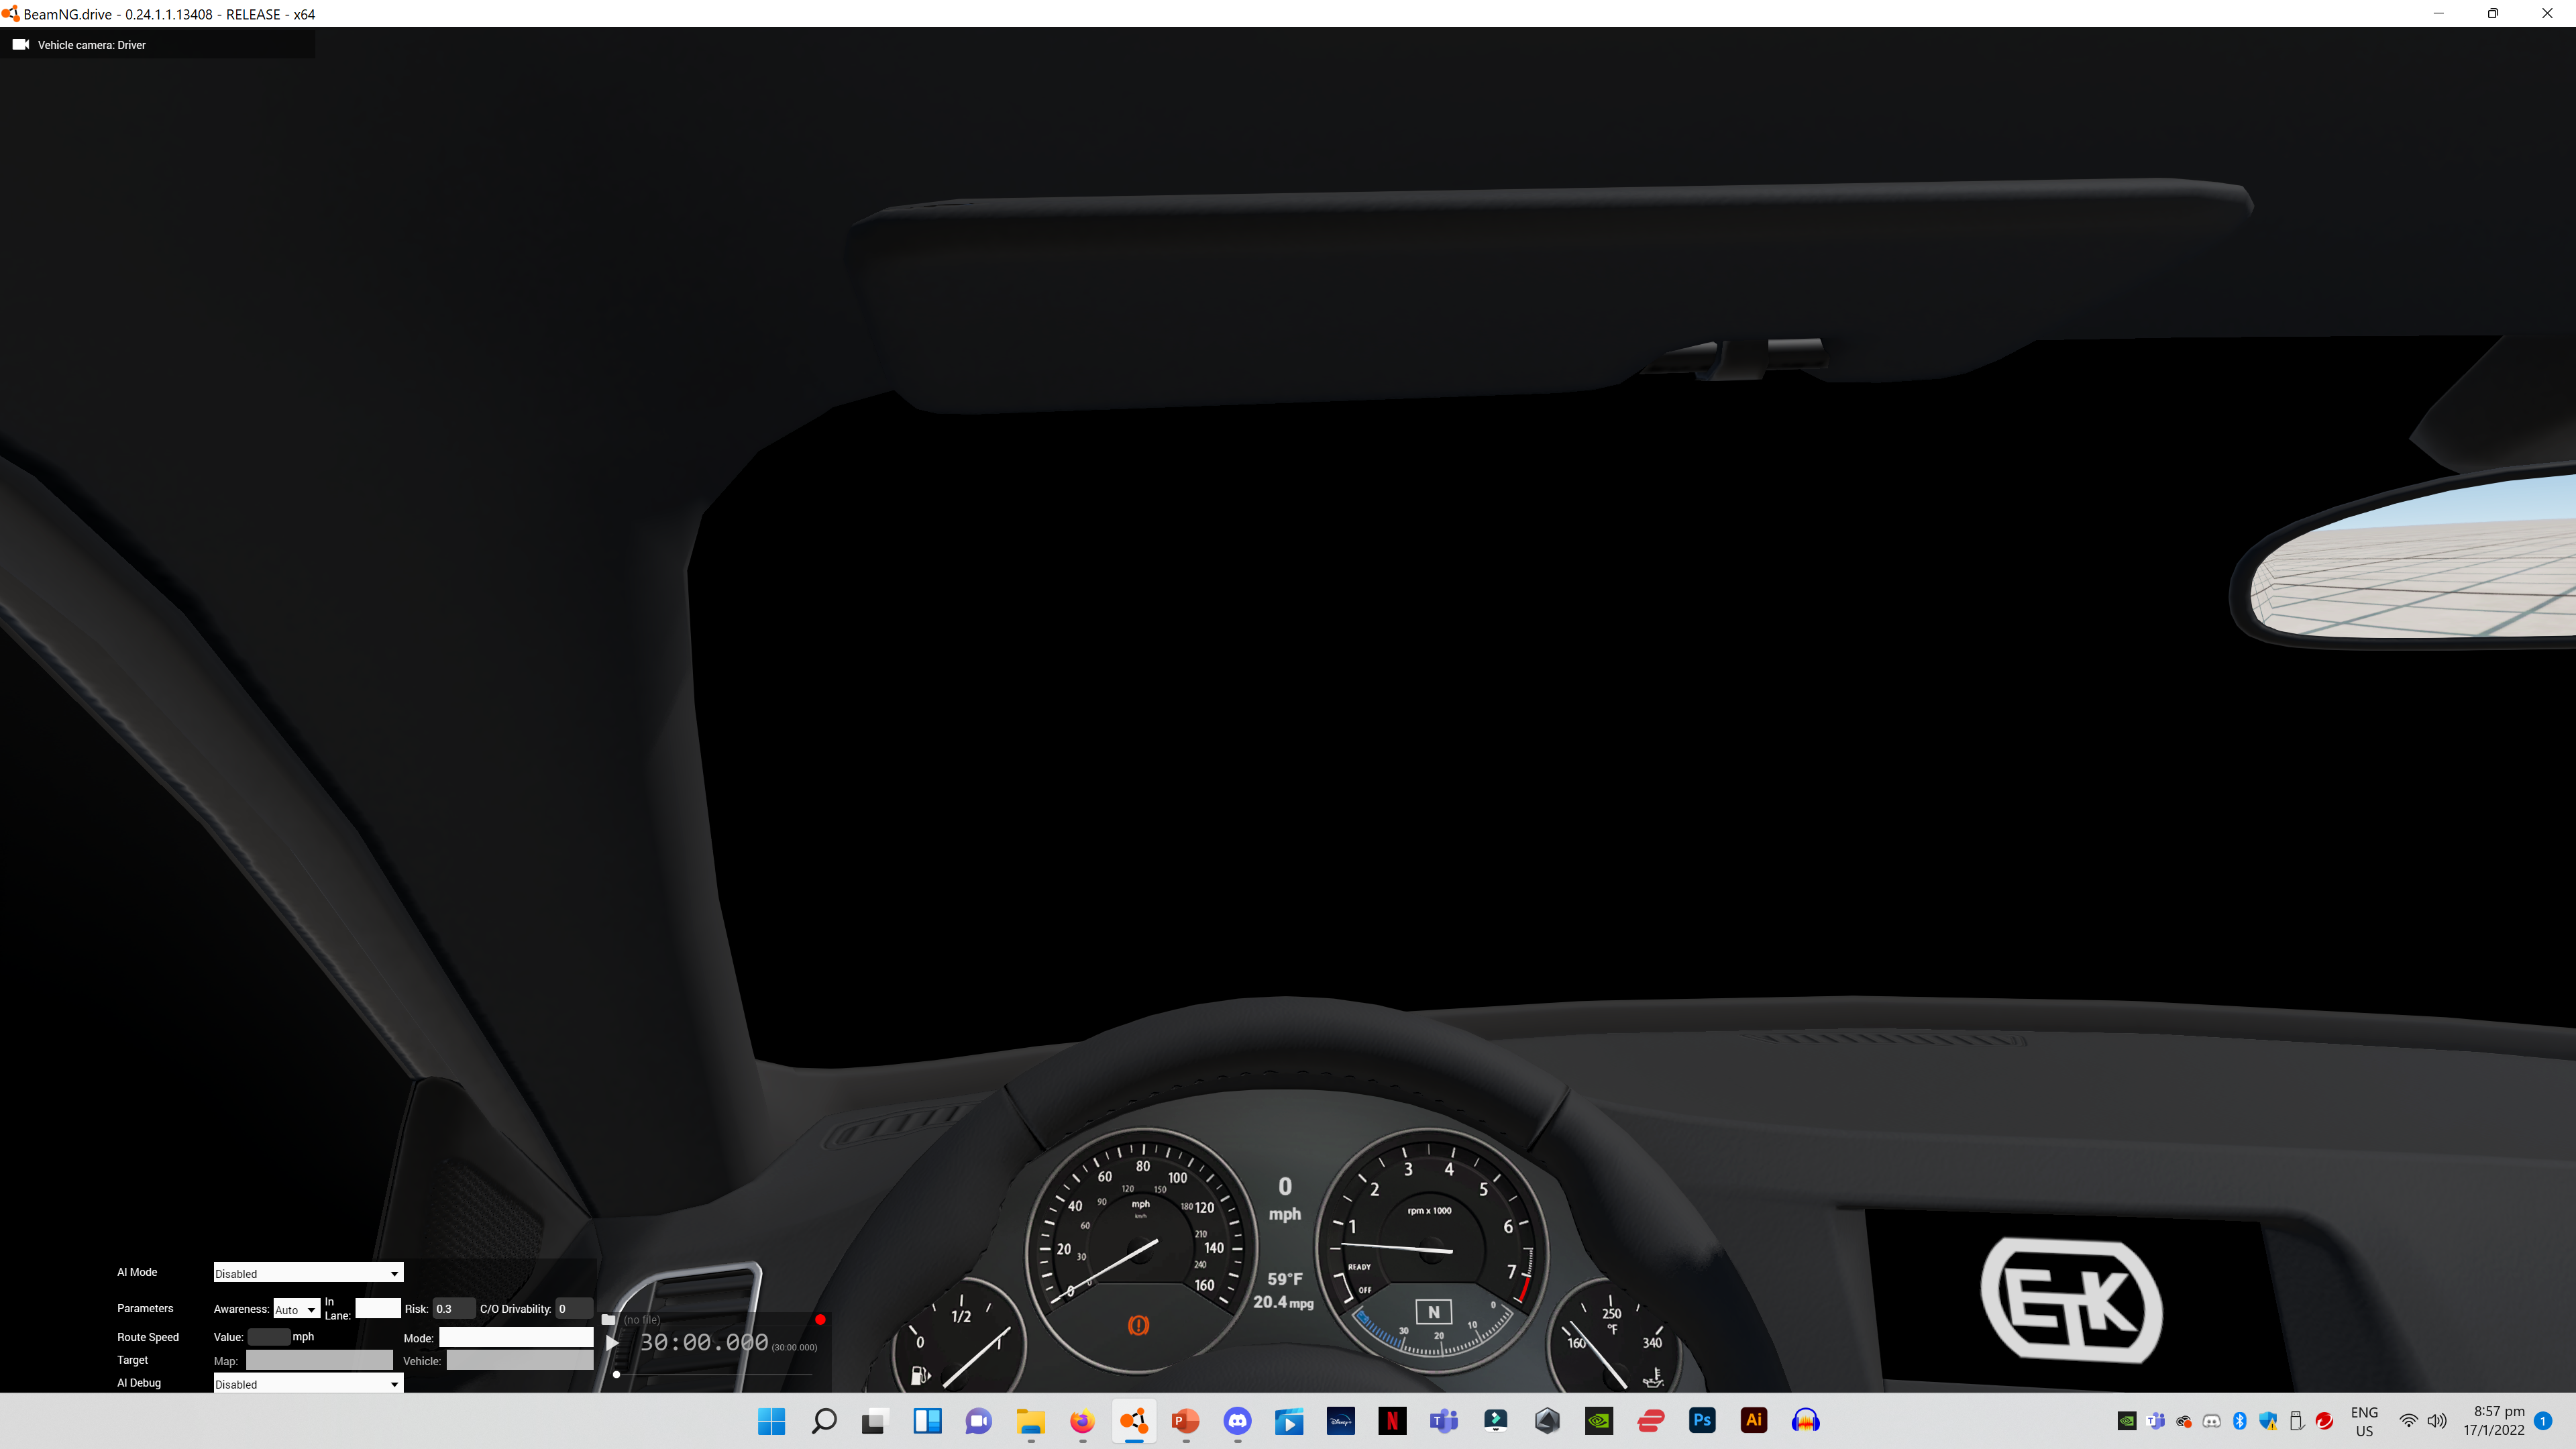This screenshot has height=1449, width=2576.
Task: Open the clock and date panel
Action: click(x=2494, y=1421)
